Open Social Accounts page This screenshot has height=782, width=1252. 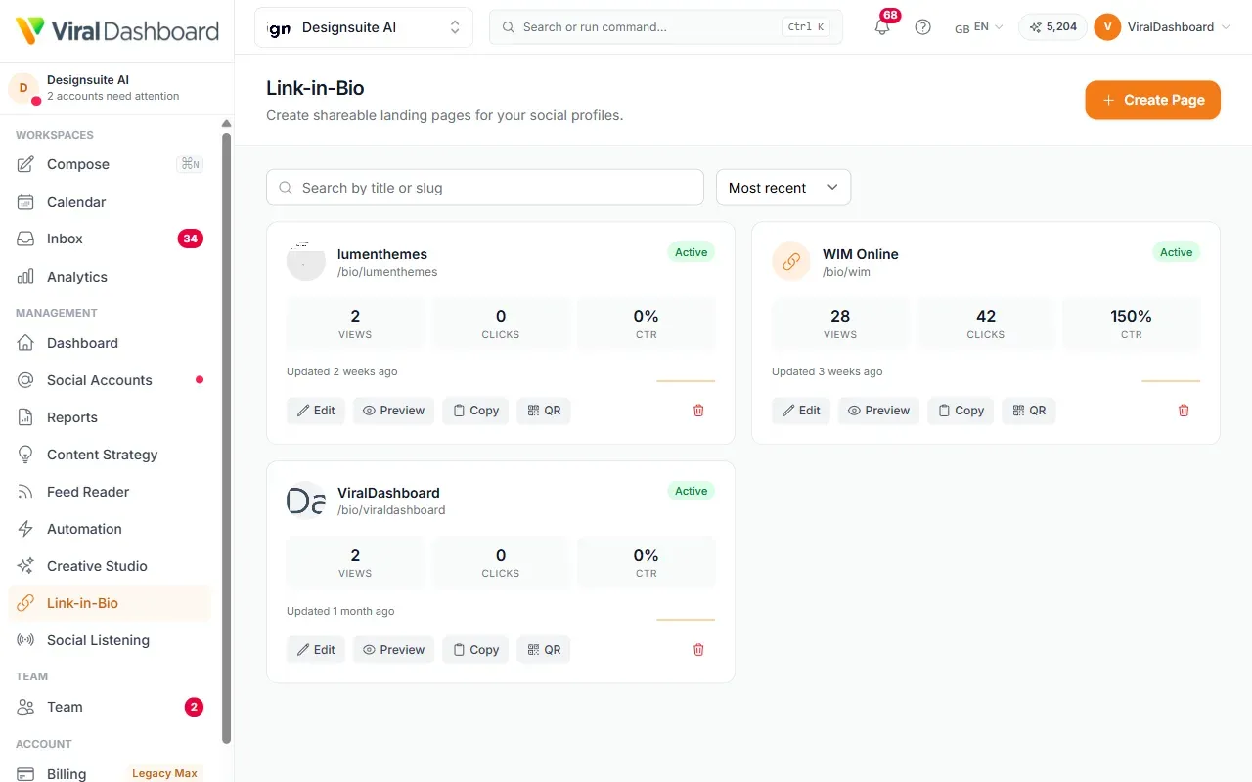[x=110, y=380]
